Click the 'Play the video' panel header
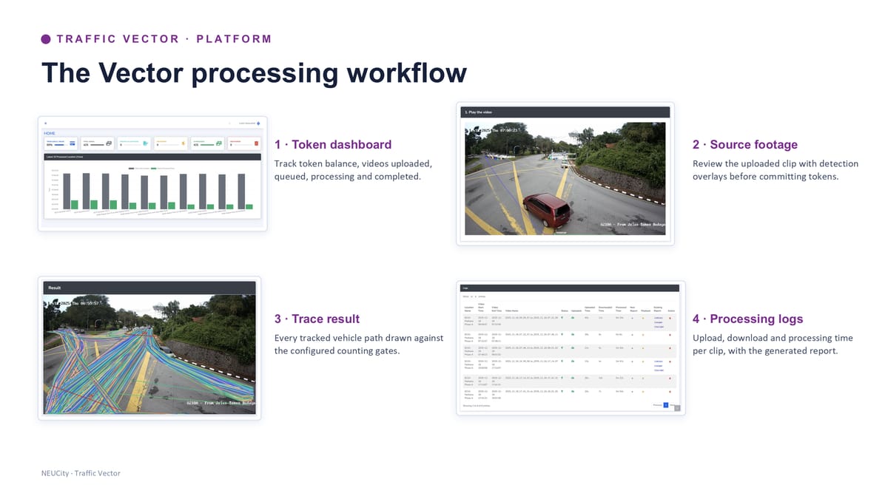The height and width of the screenshot is (499, 888). point(565,112)
